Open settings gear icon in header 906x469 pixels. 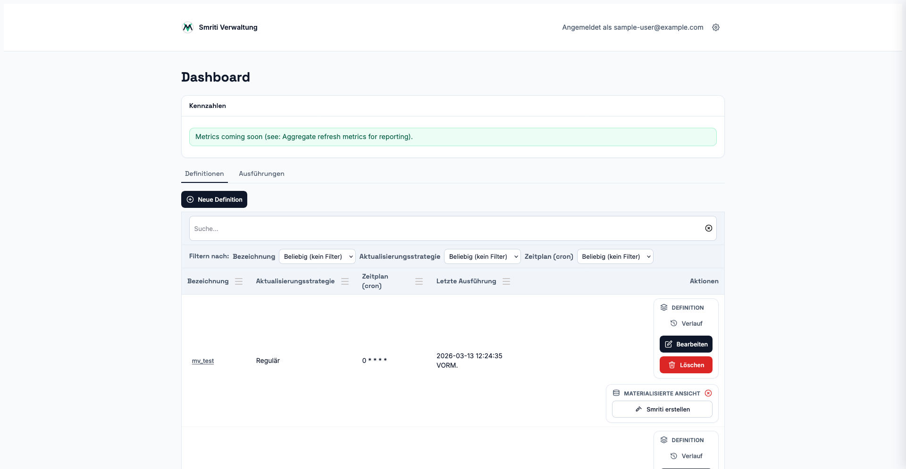(716, 27)
